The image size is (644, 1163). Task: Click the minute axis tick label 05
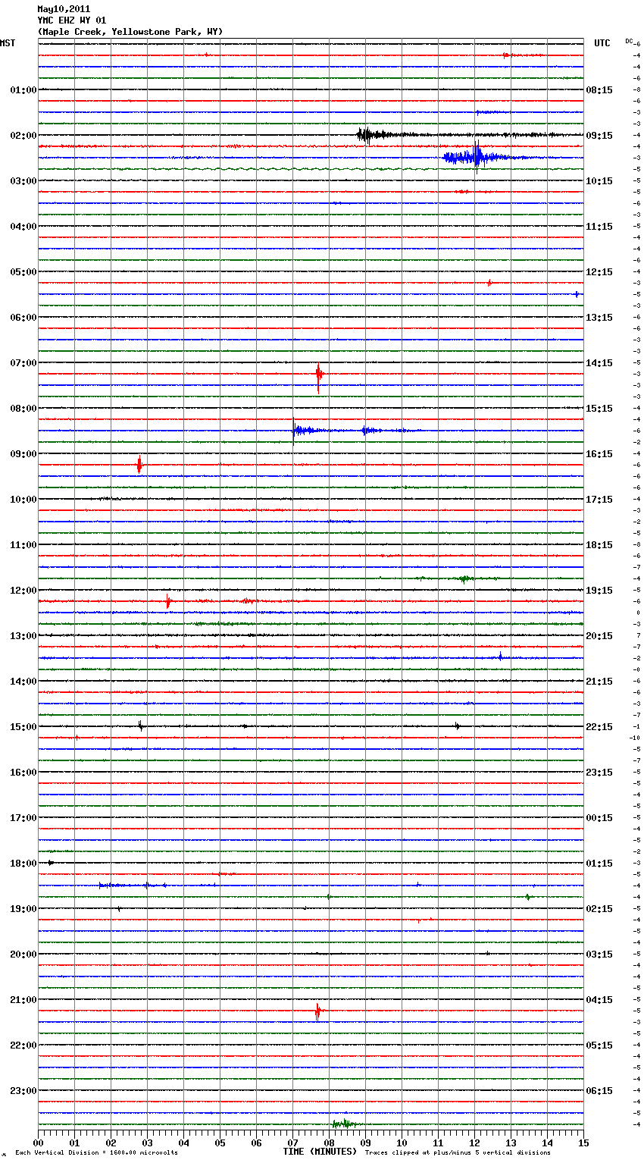click(220, 1143)
